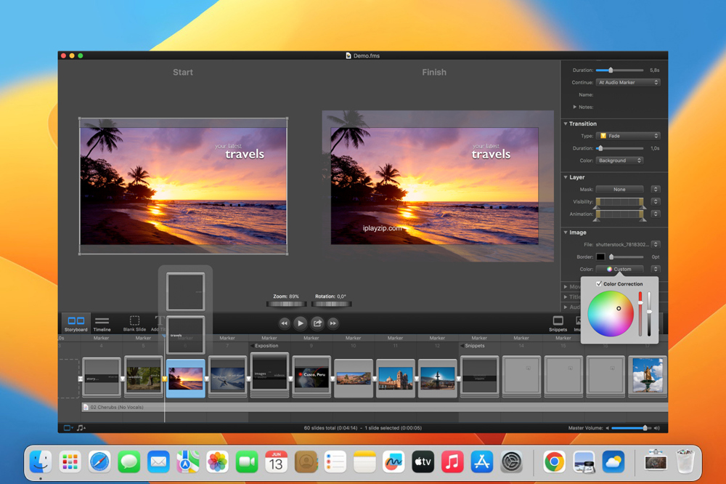Screen dimensions: 726x484
Task: Adjust the gray brightness slider in the color popover
Action: [649, 313]
